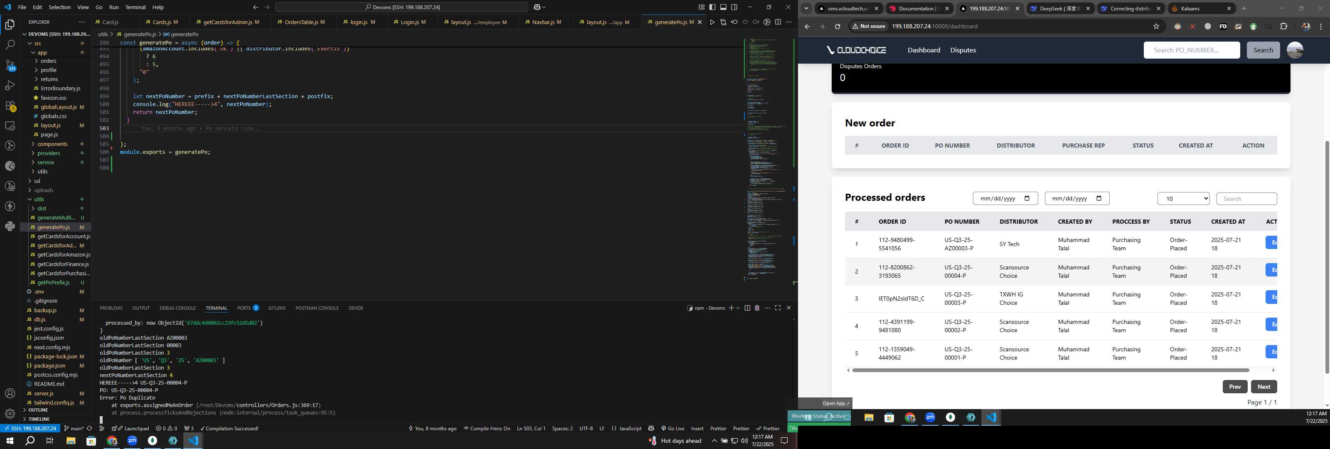1330x449 pixels.
Task: Click the header Search button
Action: (1263, 50)
